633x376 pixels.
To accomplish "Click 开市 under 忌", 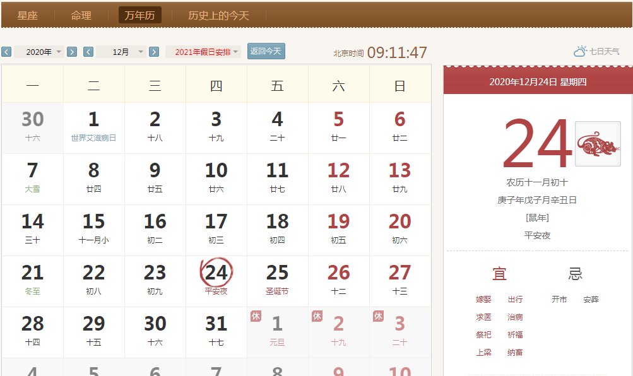I will (560, 299).
